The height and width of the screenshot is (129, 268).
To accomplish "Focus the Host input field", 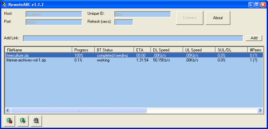I will 54,14.
